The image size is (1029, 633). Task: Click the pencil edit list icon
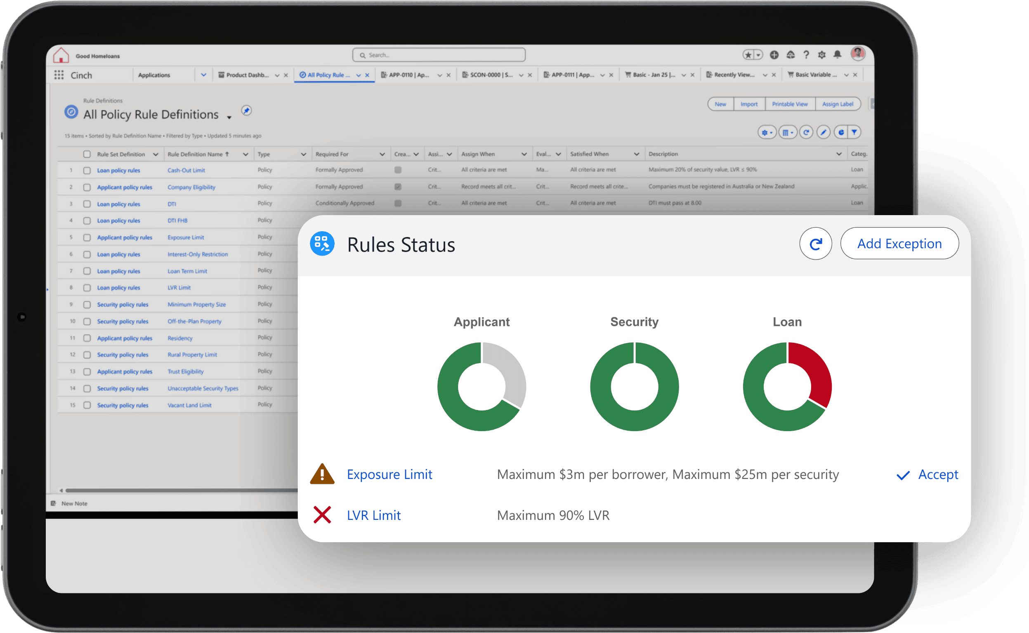click(823, 132)
